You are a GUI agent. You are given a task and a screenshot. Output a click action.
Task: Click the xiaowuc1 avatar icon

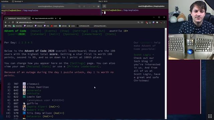point(24,84)
